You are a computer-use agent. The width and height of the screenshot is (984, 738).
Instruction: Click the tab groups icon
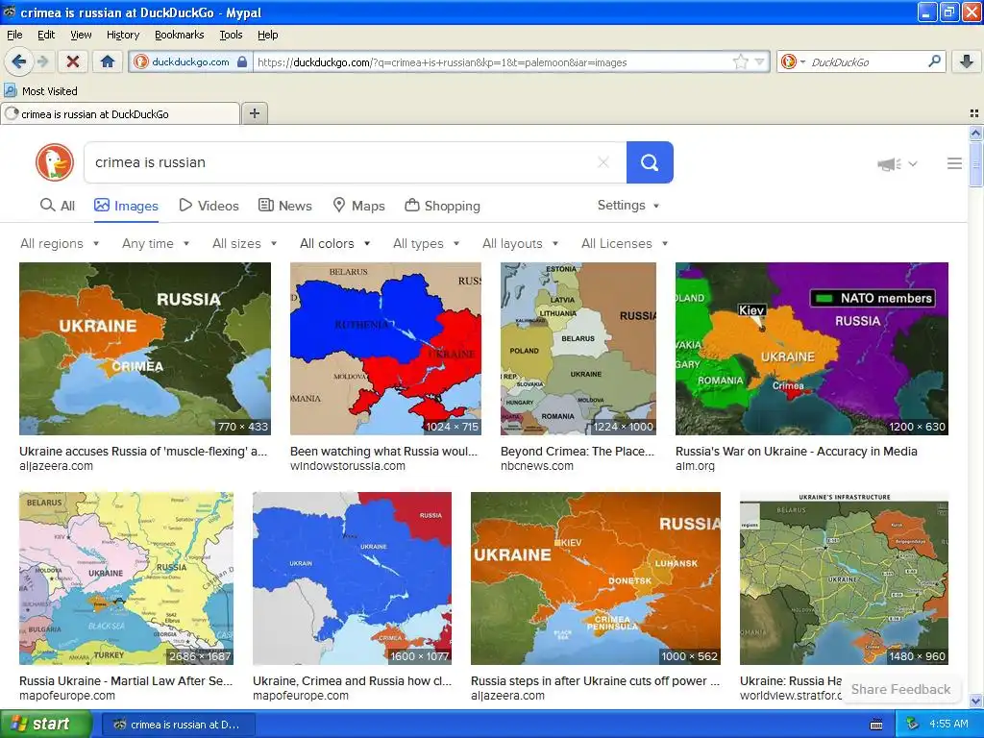point(974,113)
